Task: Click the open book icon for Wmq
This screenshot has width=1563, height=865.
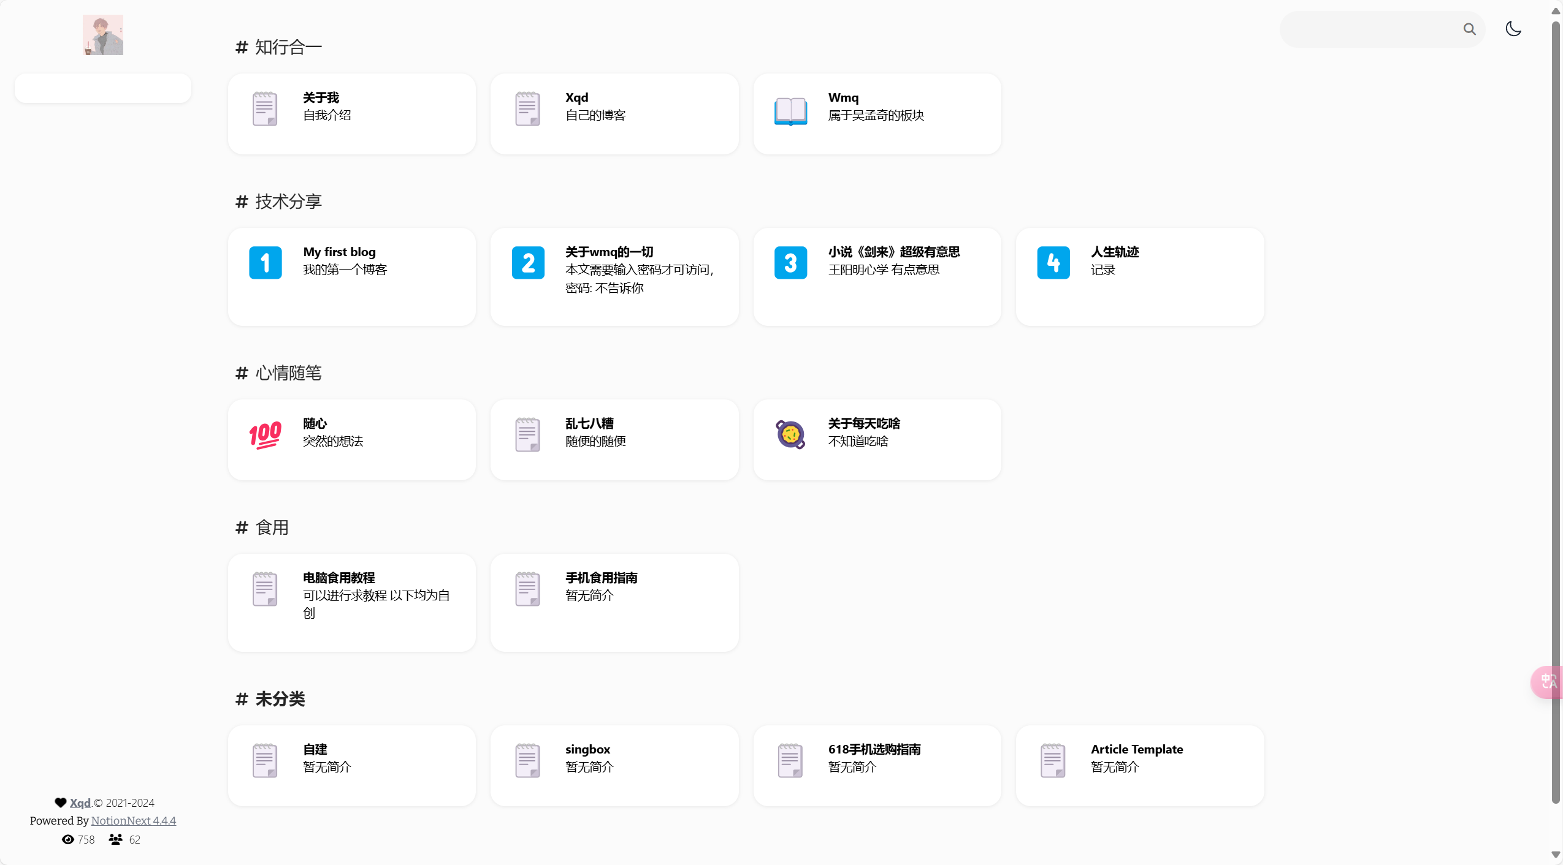Action: coord(790,110)
